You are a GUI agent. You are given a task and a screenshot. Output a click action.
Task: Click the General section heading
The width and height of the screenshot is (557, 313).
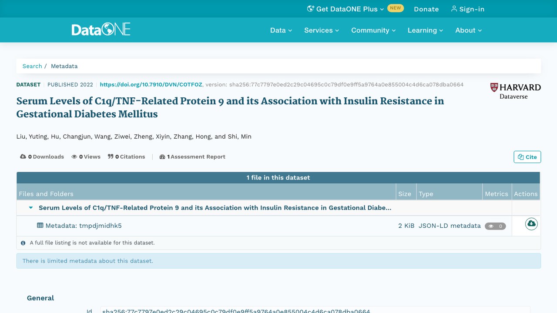coord(40,298)
